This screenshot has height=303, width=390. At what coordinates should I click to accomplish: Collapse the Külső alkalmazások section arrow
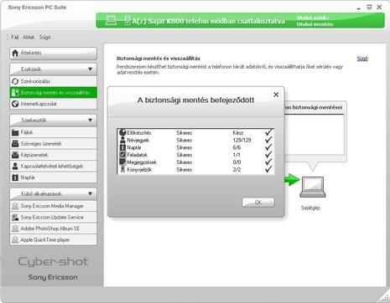pyautogui.click(x=90, y=193)
